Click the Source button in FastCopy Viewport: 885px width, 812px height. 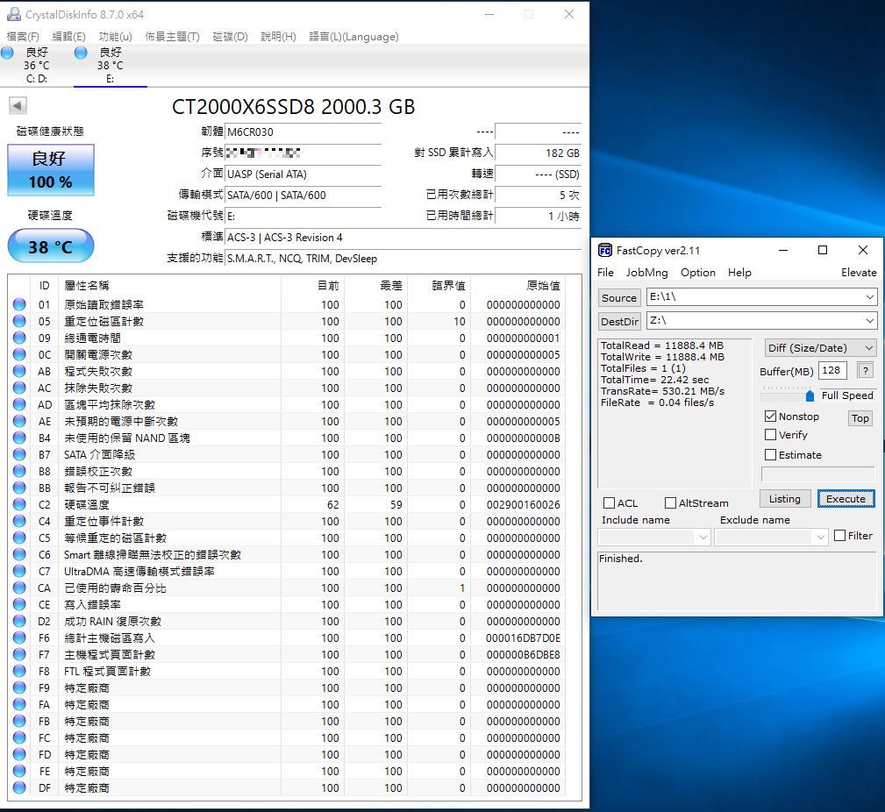(x=618, y=297)
